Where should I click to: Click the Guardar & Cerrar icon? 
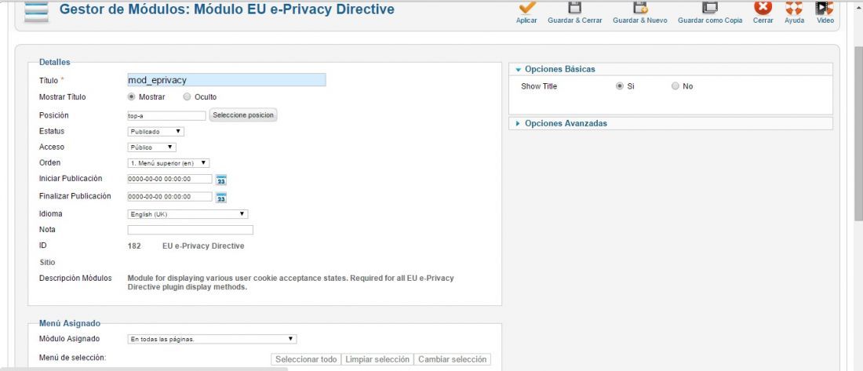coord(574,7)
